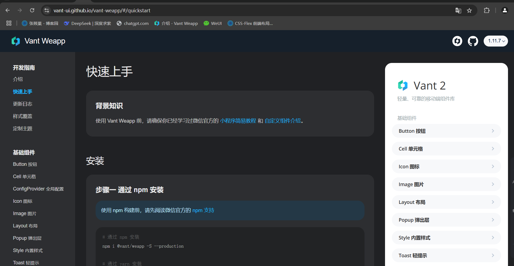Open ConfigProvider 全局配置 in the sidebar
This screenshot has width=514, height=266.
[x=38, y=189]
